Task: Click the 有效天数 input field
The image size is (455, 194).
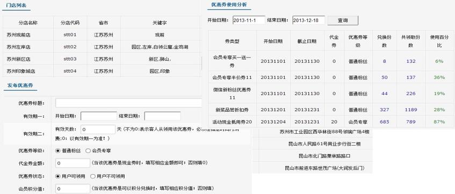Action: click(98, 129)
